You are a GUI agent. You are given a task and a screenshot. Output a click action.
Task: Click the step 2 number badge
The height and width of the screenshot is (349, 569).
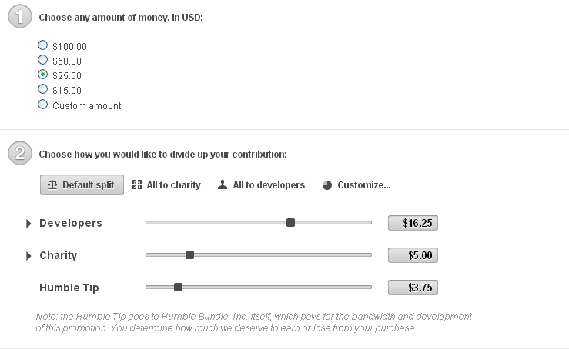(x=19, y=154)
